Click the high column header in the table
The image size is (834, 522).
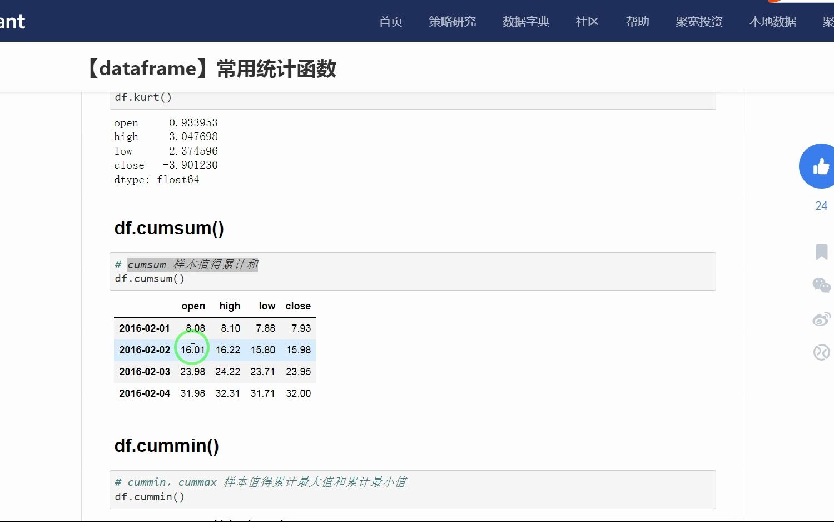230,306
